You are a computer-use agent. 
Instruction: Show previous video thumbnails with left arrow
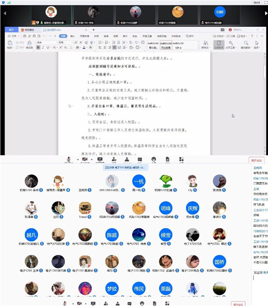pos(5,13)
